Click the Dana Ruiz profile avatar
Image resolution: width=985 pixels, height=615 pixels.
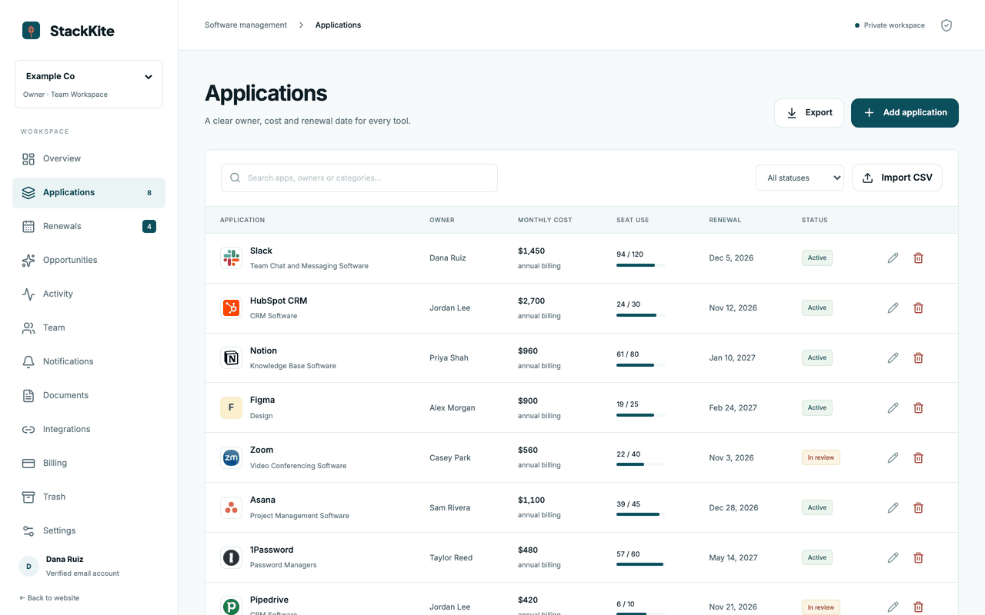click(x=28, y=567)
